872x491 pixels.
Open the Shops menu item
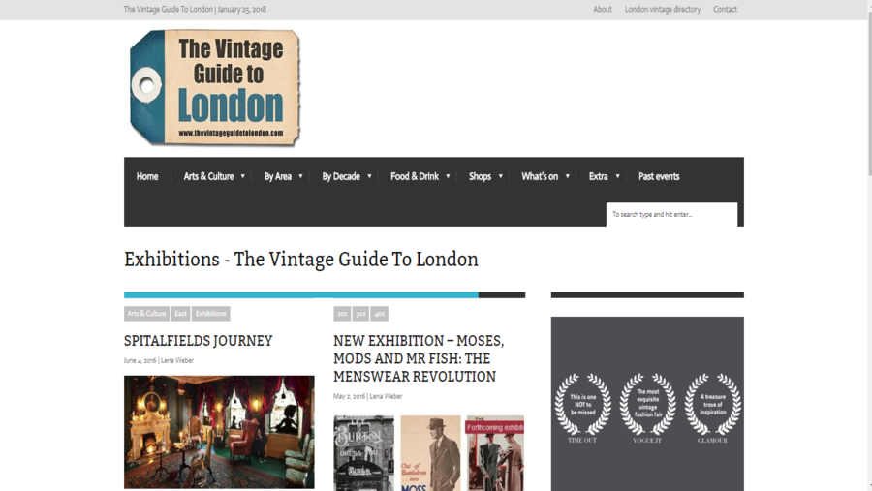(x=480, y=176)
